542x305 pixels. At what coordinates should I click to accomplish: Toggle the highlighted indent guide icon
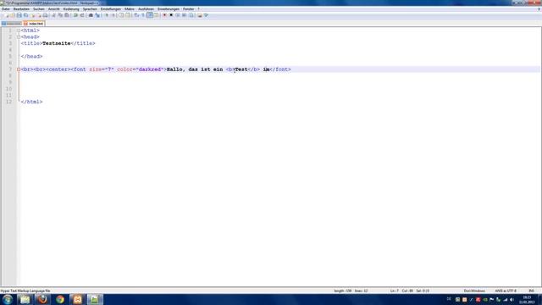[x=149, y=15]
